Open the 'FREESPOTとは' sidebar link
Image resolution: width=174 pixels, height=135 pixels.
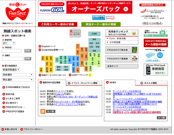(x=14, y=107)
